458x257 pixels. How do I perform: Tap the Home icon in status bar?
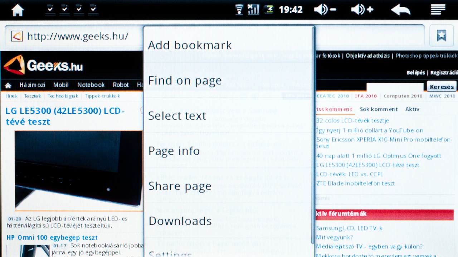pos(18,10)
